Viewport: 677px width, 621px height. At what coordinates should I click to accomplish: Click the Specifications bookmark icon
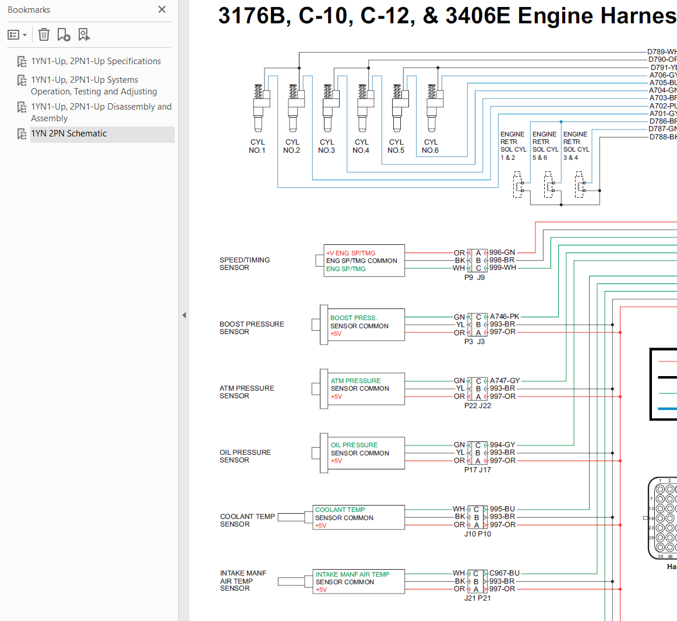tap(22, 62)
